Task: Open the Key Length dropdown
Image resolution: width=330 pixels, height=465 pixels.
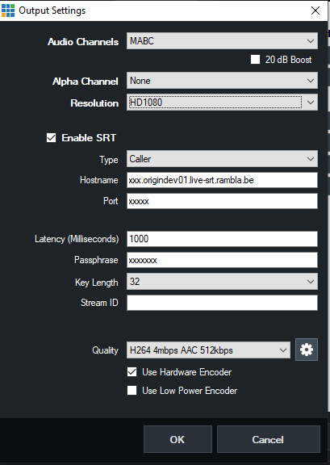Action: point(222,282)
